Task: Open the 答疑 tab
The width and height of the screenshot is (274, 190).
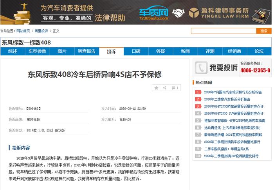Action: coord(160,51)
